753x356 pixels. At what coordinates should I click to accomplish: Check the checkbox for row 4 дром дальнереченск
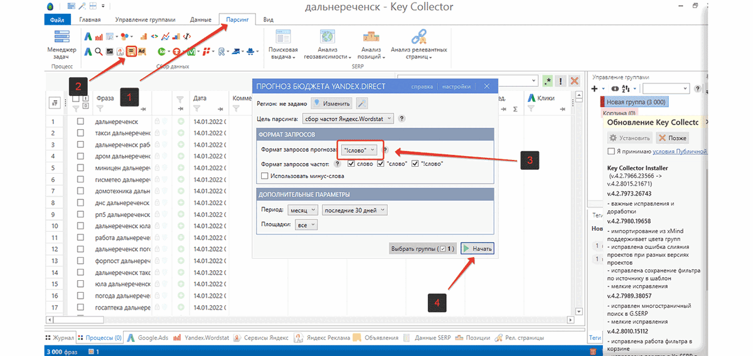pyautogui.click(x=80, y=156)
